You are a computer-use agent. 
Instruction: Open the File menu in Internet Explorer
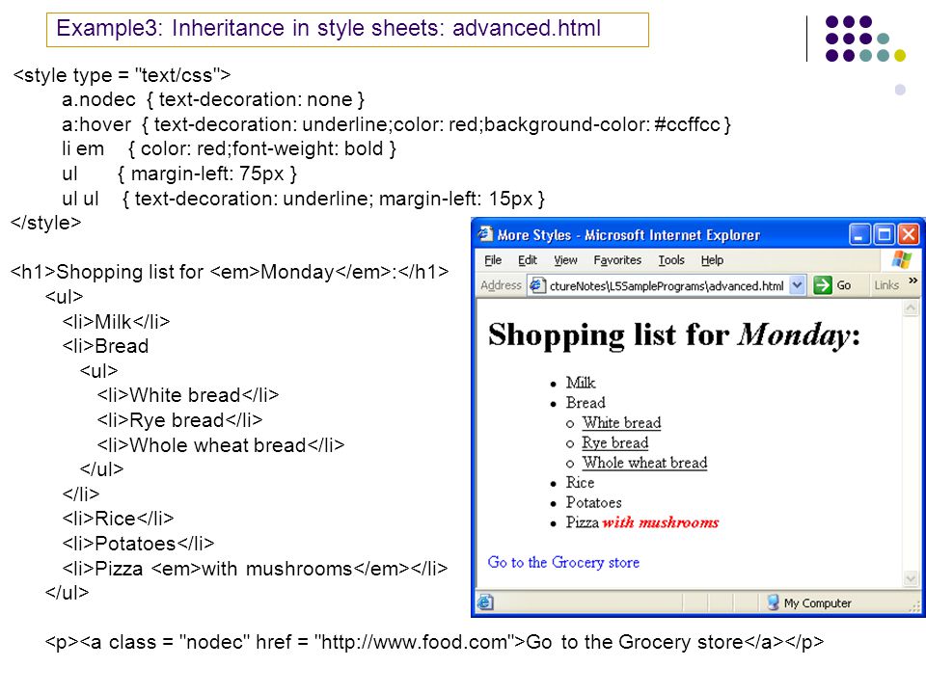493,260
